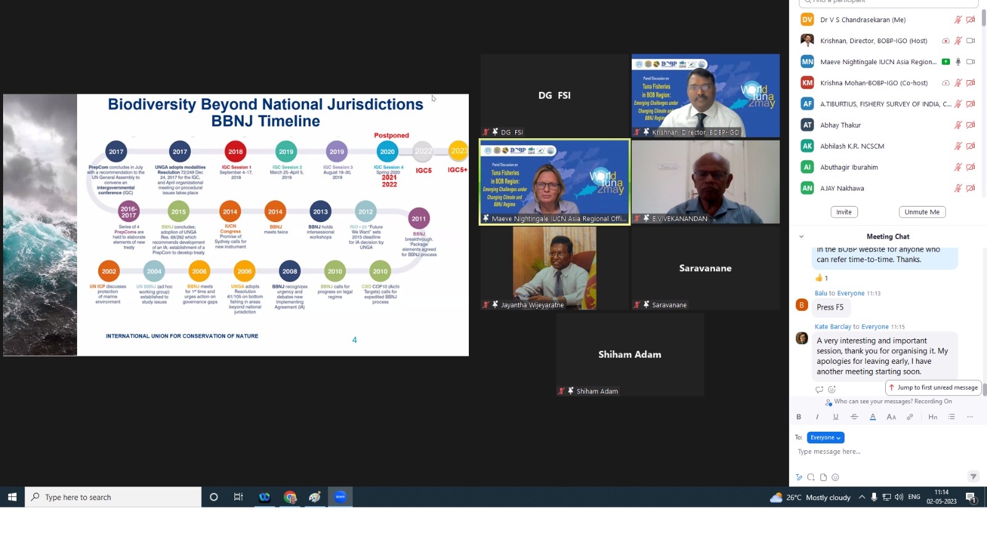987x555 pixels.
Task: Open heading style Hn option
Action: pos(933,417)
